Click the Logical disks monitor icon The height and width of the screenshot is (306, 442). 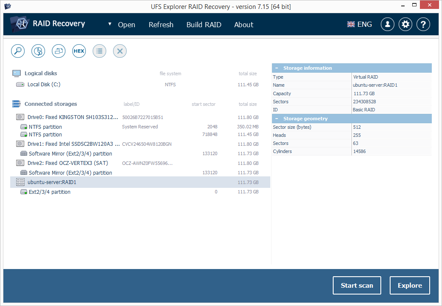coord(16,74)
